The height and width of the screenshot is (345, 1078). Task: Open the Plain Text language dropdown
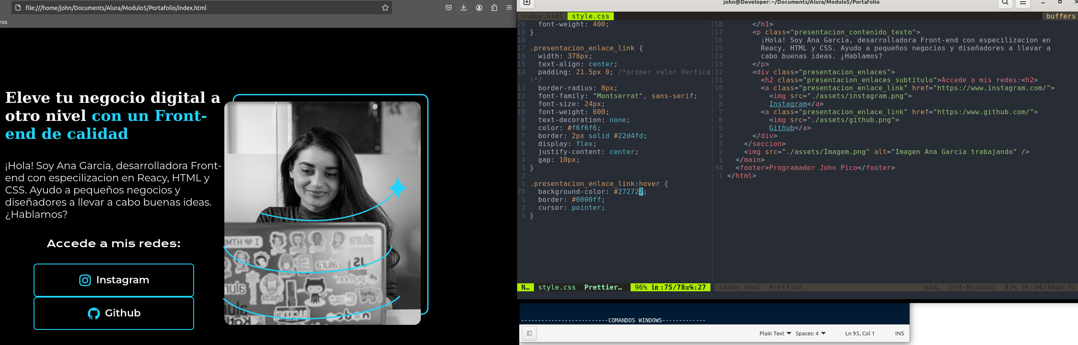point(775,333)
